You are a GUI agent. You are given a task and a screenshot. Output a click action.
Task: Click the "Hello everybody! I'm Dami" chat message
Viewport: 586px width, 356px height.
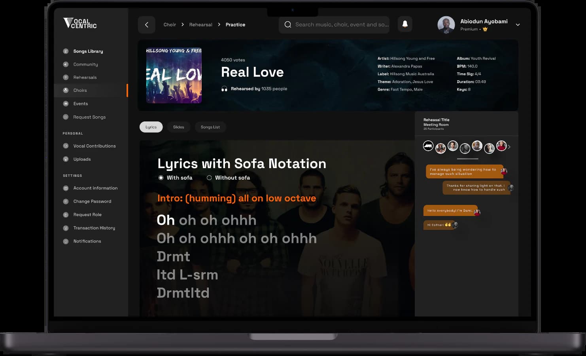click(450, 210)
